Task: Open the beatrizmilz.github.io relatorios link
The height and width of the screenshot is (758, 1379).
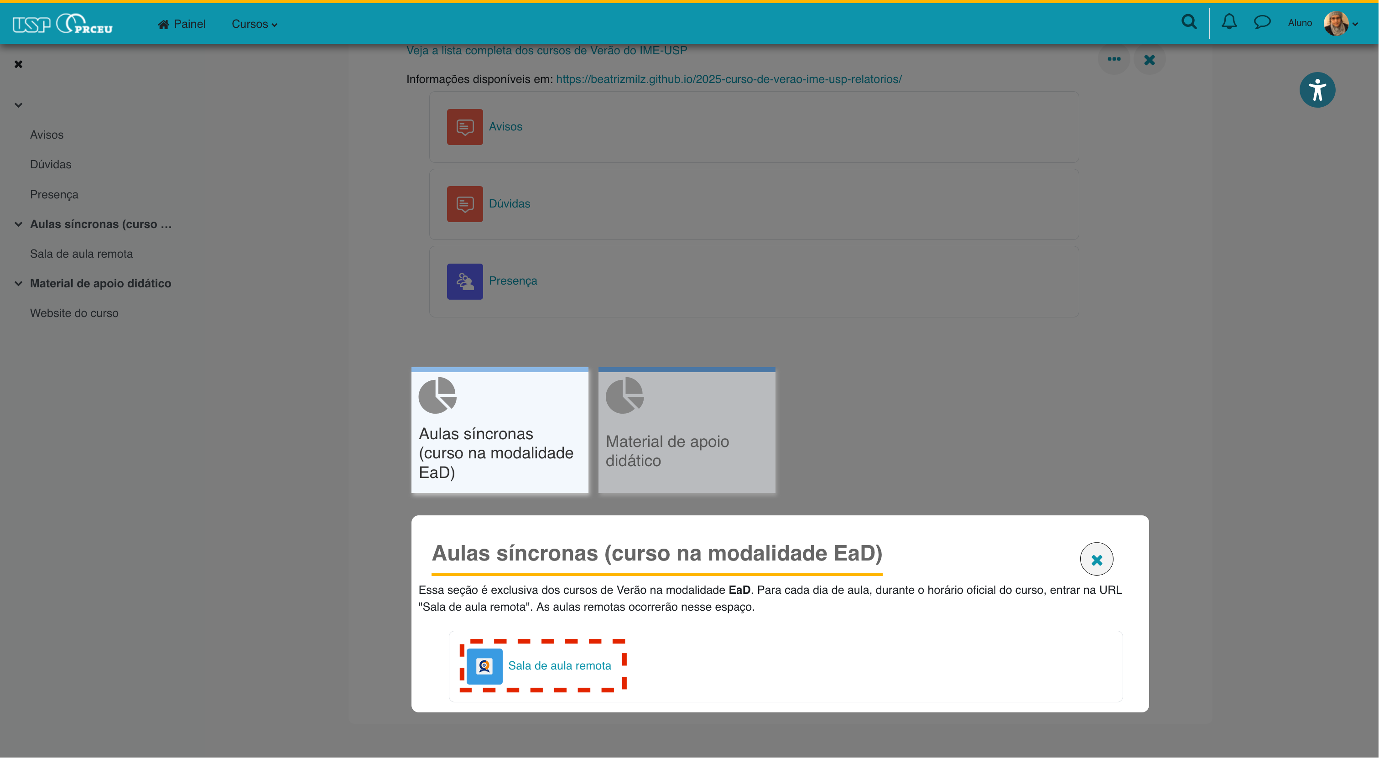Action: pos(729,79)
